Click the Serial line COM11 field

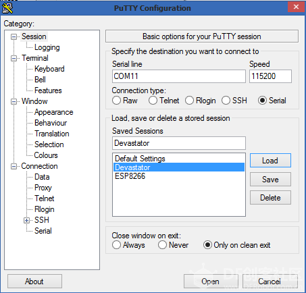[x=179, y=76]
